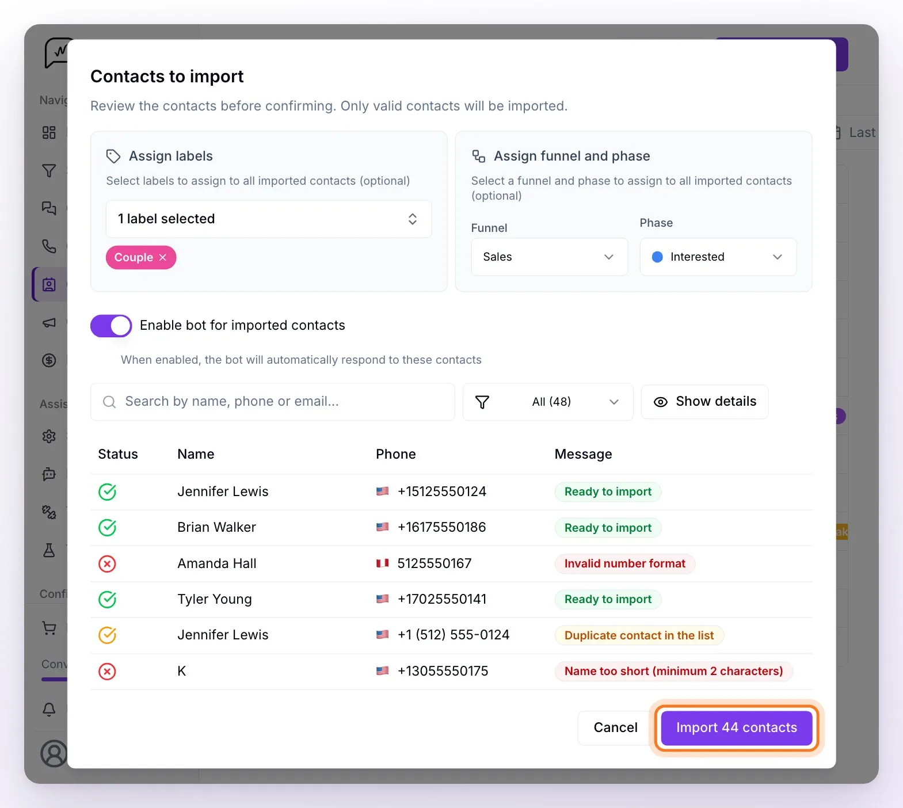Open the shopping cart sidebar icon
This screenshot has height=808, width=903.
click(49, 627)
